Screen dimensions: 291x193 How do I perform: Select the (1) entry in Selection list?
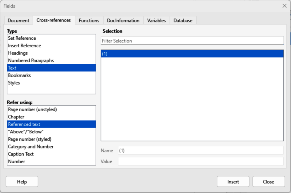(192, 54)
